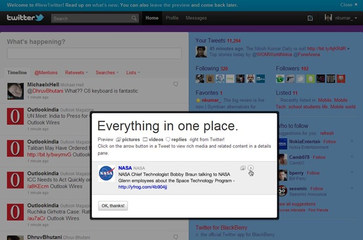Click the search magnifier icon
The height and width of the screenshot is (240, 363).
(x=134, y=18)
